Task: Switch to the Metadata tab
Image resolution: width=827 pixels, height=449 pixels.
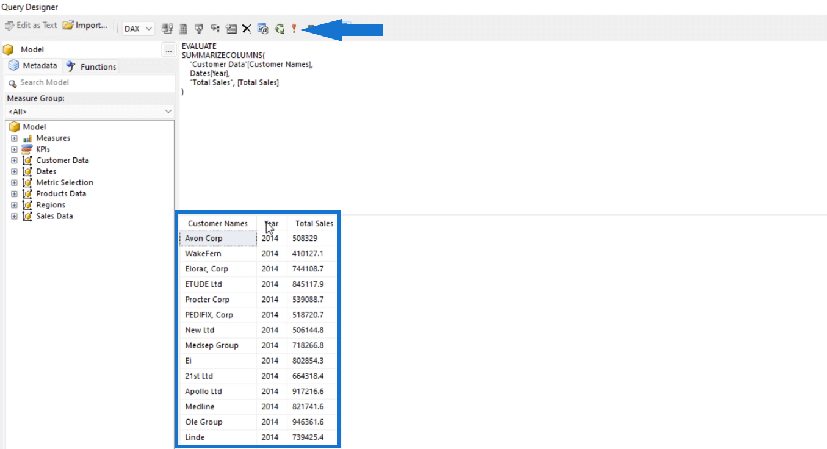Action: (34, 66)
